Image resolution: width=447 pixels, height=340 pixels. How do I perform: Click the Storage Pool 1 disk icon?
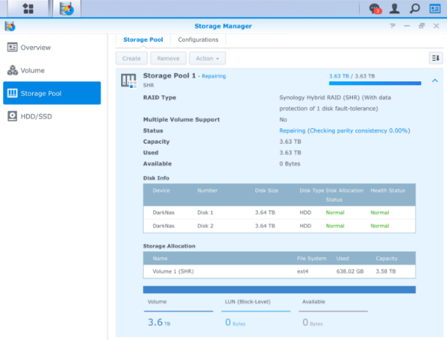click(128, 79)
